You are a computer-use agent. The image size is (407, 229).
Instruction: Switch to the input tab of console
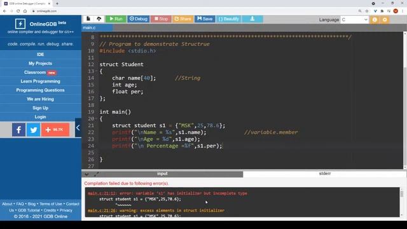[x=162, y=174]
